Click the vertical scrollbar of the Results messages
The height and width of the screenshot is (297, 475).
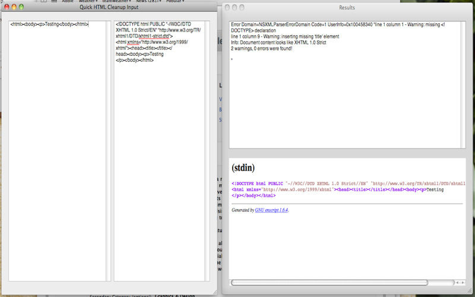coord(463,85)
